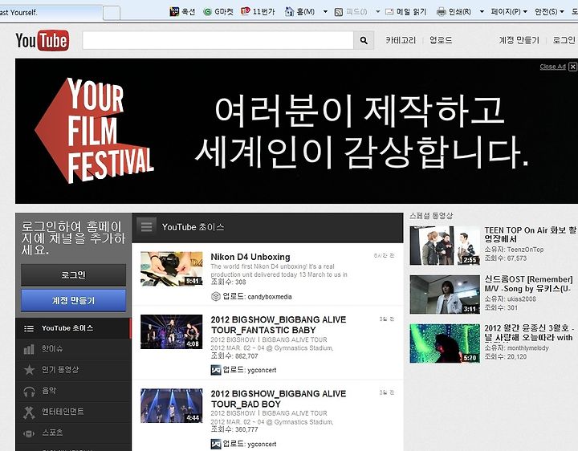Click the blank new tab button
This screenshot has width=578, height=451.
112,13
